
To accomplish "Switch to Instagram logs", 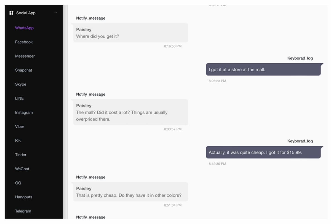I will pyautogui.click(x=24, y=112).
